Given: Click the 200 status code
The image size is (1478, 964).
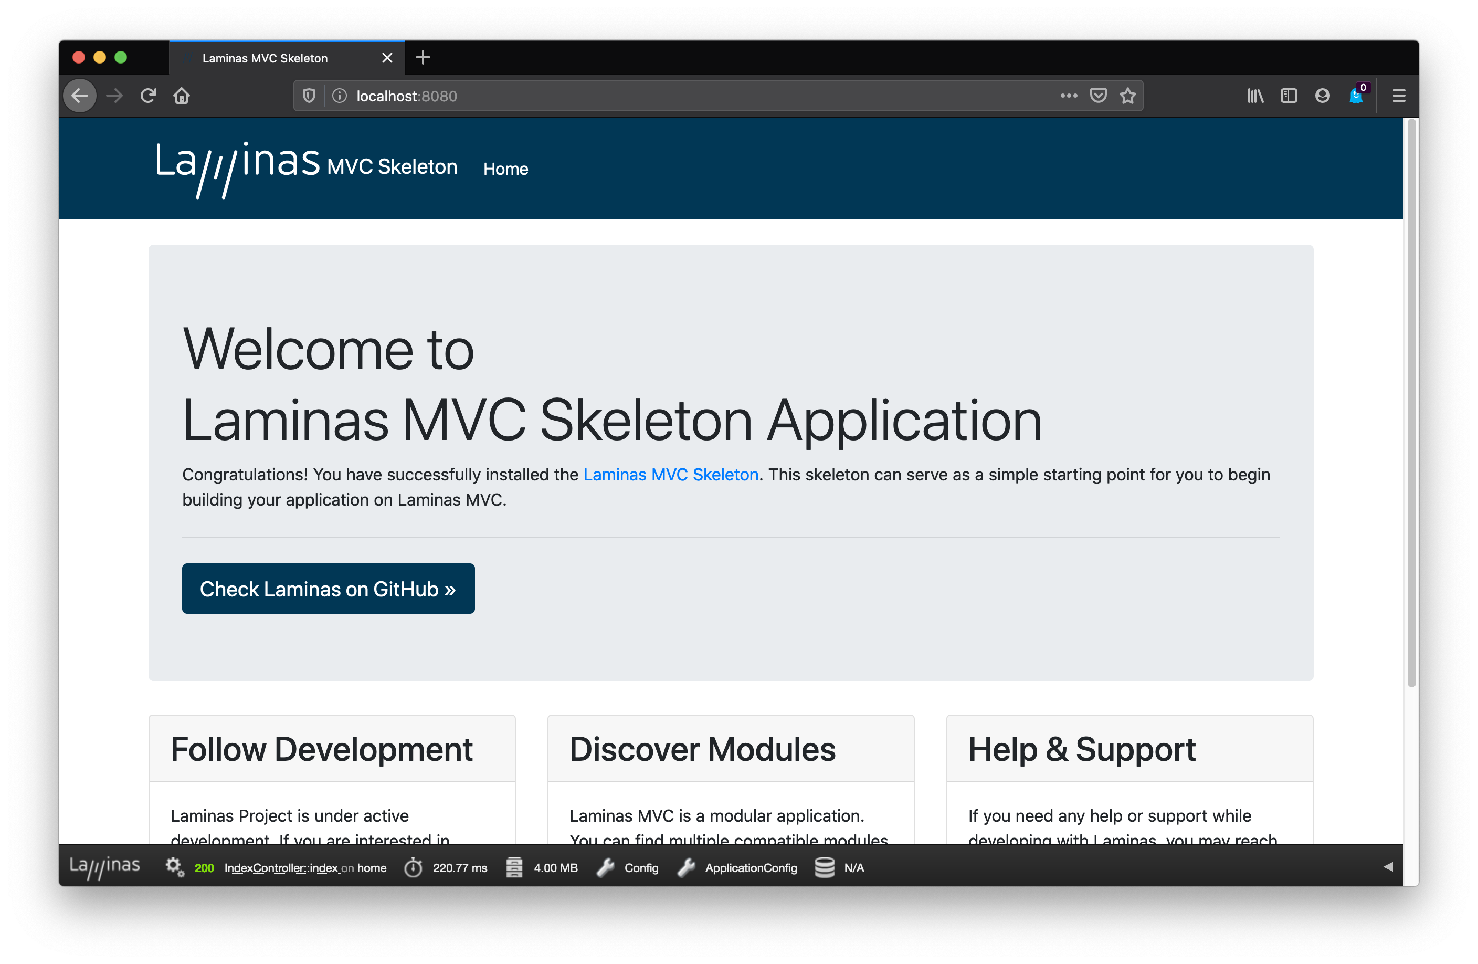Looking at the screenshot, I should 204,868.
